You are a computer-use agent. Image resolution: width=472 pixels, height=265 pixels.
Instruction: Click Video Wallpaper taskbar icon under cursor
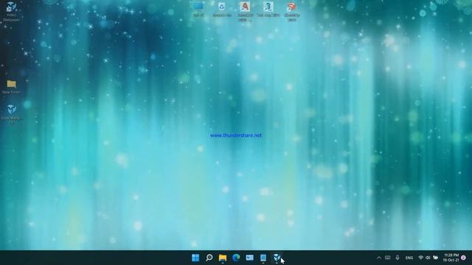click(277, 258)
